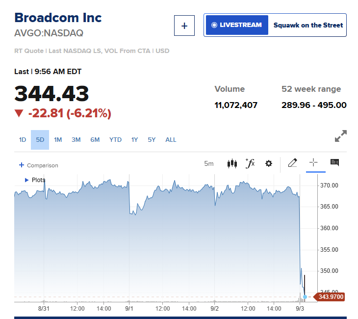Viewport: 358px width, 319px height.
Task: Open the 5m interval dropdown
Action: 209,163
